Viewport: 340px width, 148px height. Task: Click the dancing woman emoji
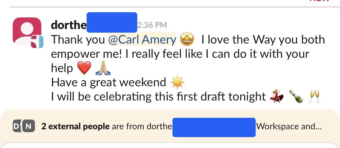tap(277, 97)
